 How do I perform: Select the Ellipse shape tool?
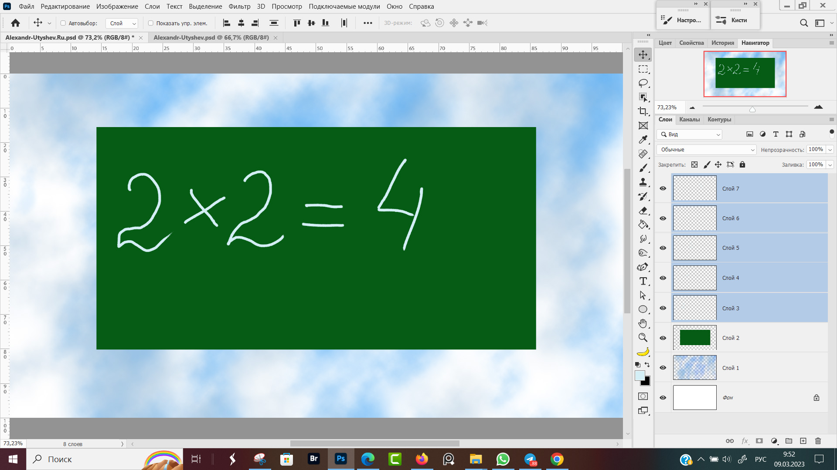643,309
